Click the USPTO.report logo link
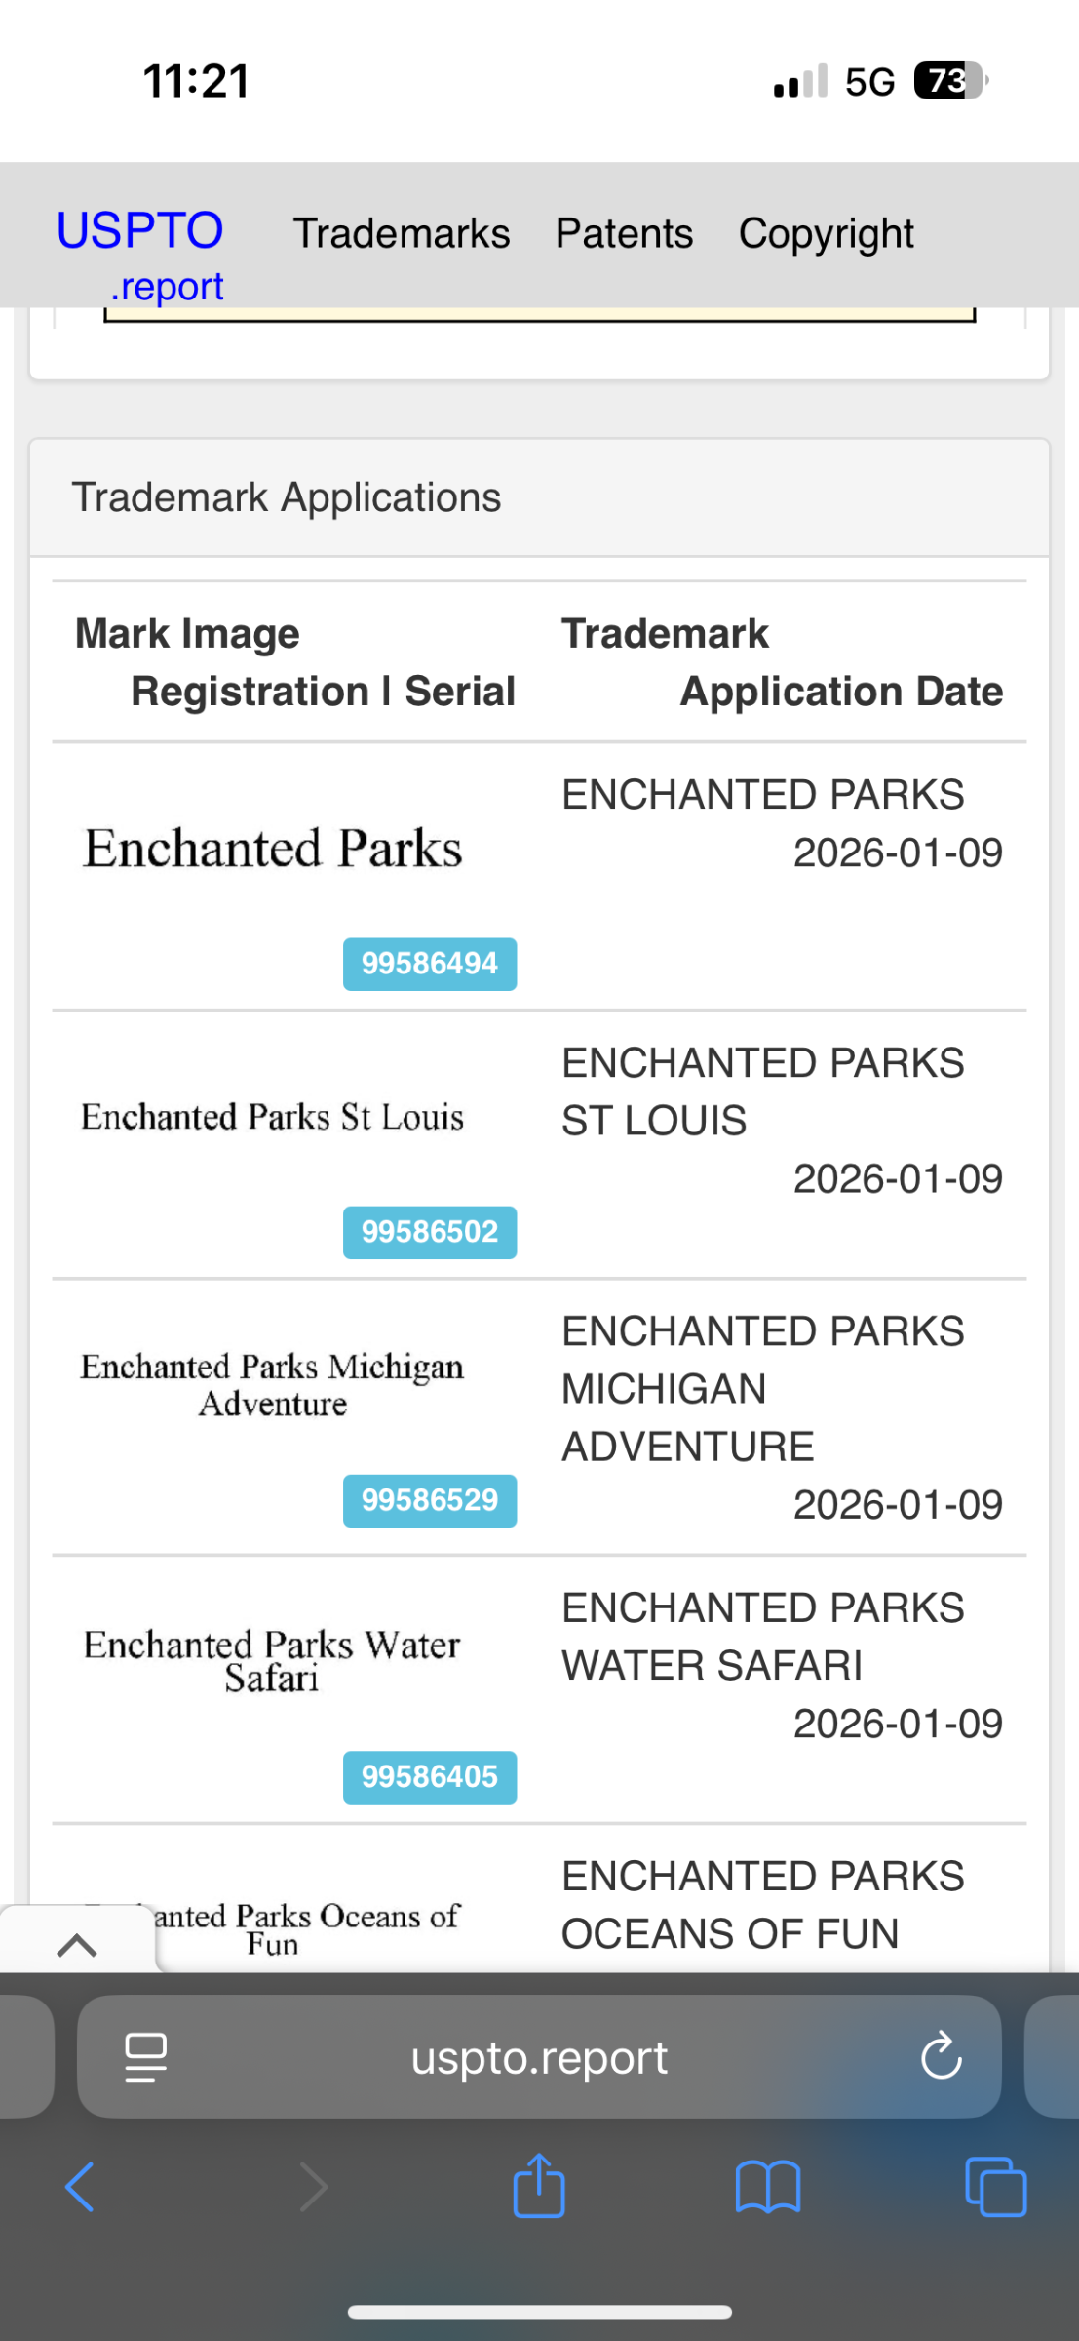 140,254
